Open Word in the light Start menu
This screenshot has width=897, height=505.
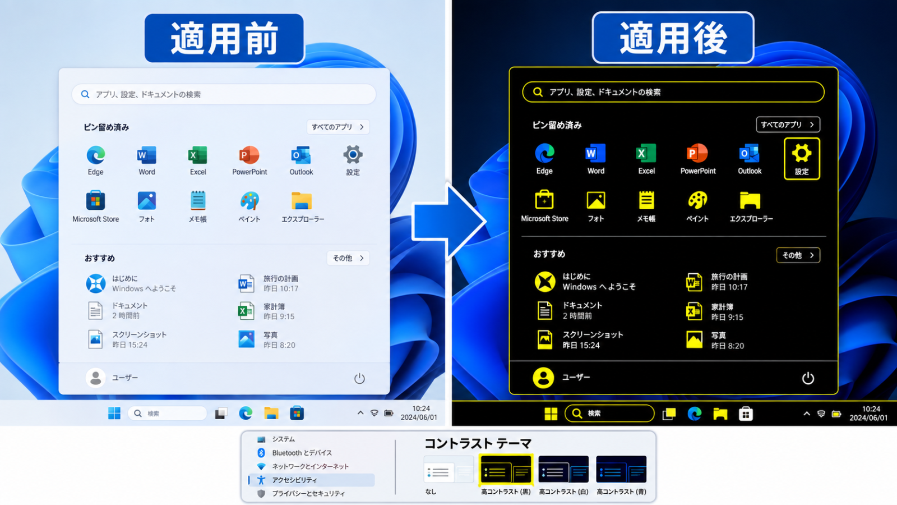(x=147, y=160)
